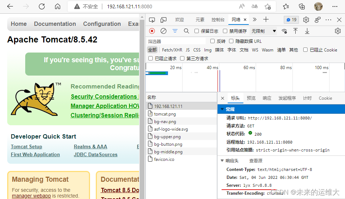The height and width of the screenshot is (199, 345).
Task: Open the translate icon in address bar
Action: (255, 6)
